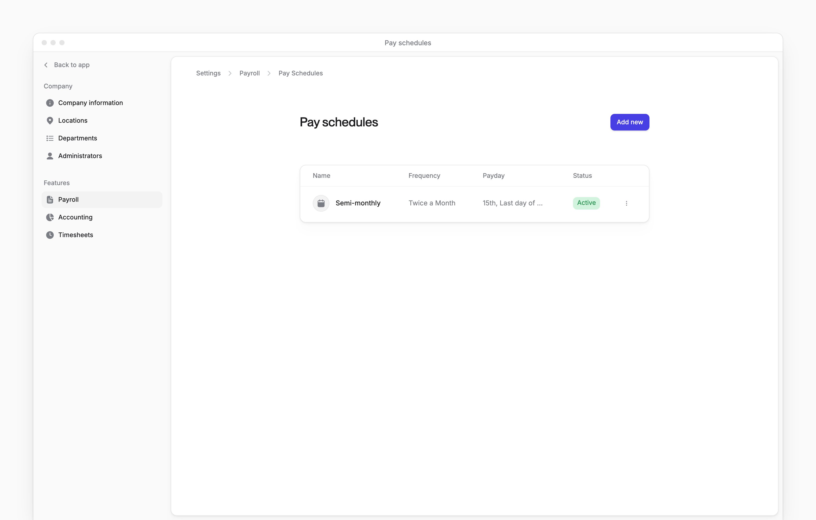Open Administrators settings page

coord(102,156)
